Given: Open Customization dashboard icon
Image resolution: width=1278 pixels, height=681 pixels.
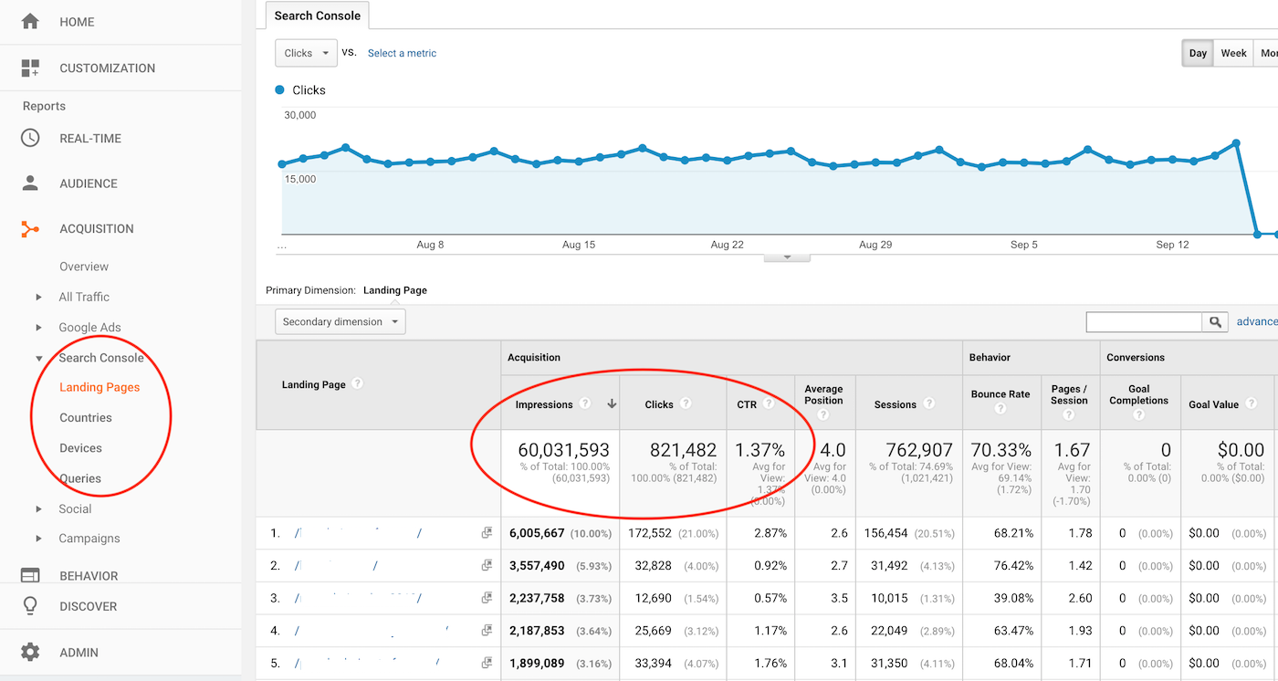Looking at the screenshot, I should pos(30,68).
